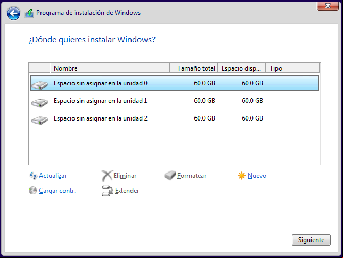This screenshot has width=343, height=258.
Task: Sort by the Espacio disp... column header
Action: click(x=242, y=68)
